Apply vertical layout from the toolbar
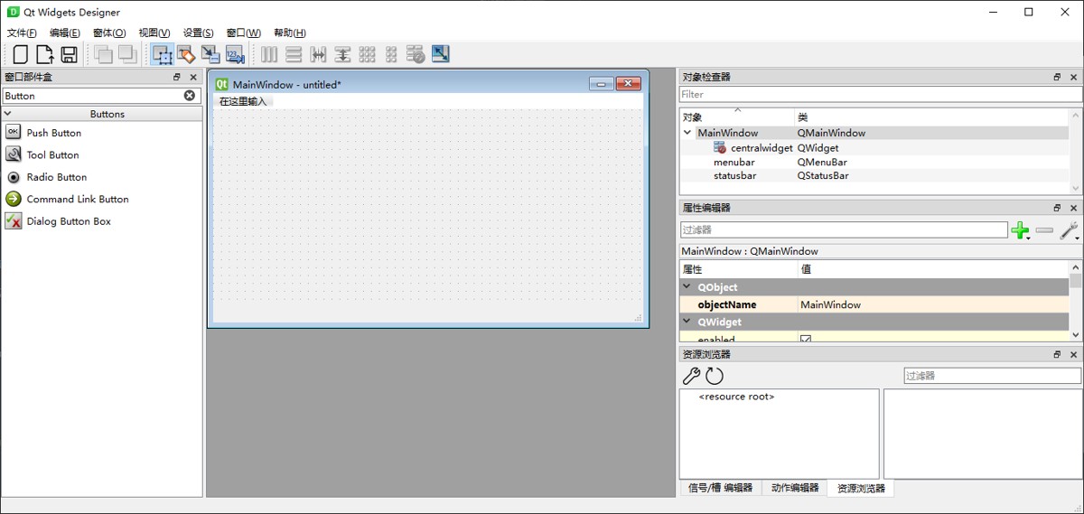Screen dimensions: 1084x514 point(294,54)
